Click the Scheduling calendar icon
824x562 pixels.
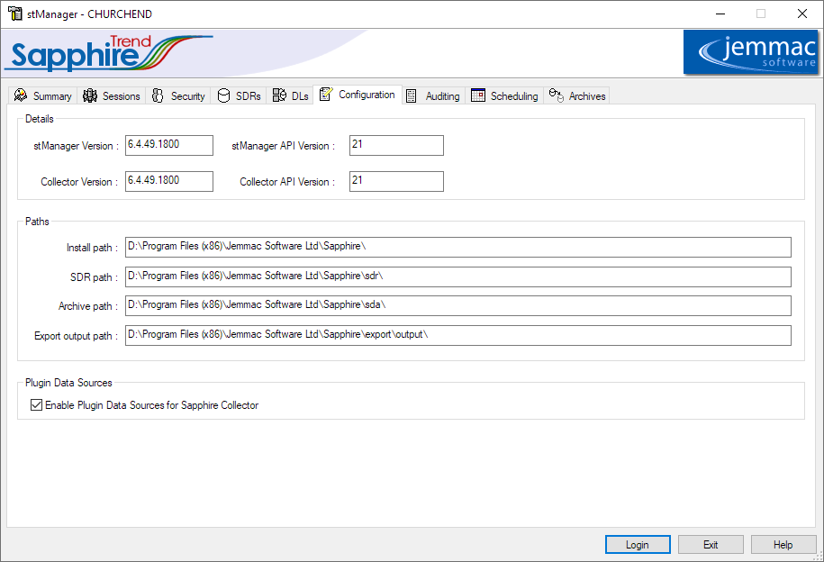tap(478, 95)
